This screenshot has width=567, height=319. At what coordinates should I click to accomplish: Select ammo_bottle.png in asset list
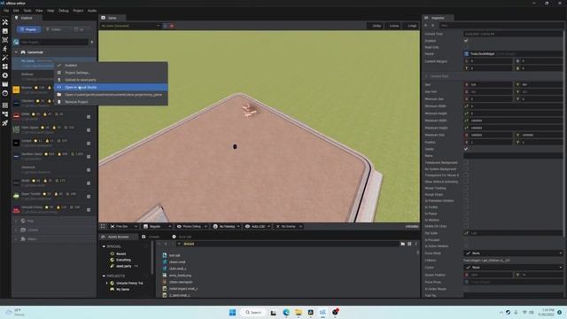[x=180, y=276]
